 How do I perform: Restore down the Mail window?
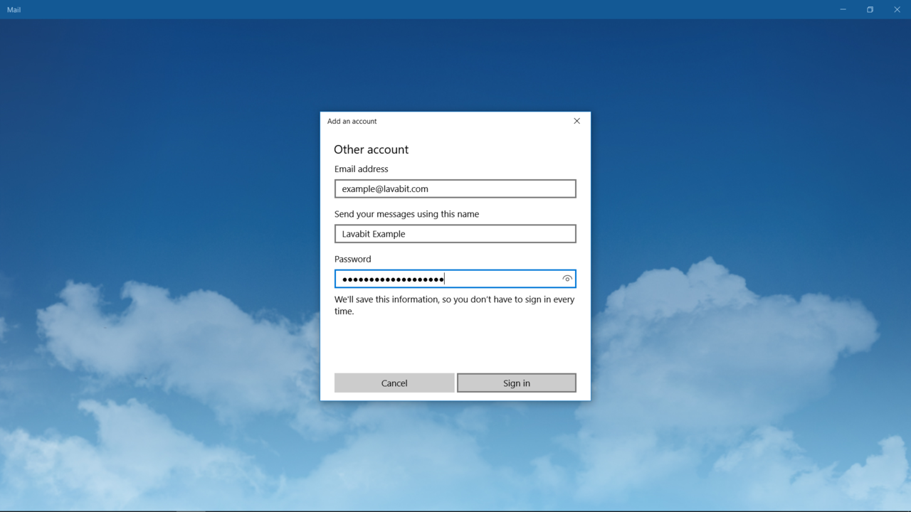[870, 9]
